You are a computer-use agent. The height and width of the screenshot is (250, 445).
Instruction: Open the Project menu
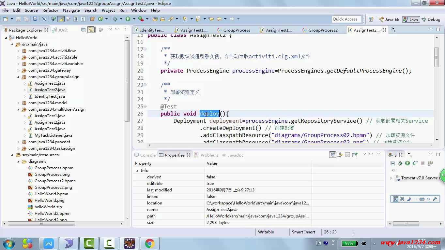pos(108,10)
